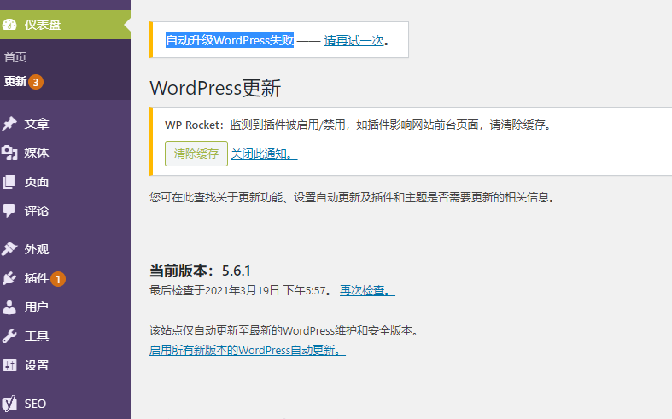The height and width of the screenshot is (419, 672).
Task: Click the orange 1 plugins badge
Action: pyautogui.click(x=58, y=279)
